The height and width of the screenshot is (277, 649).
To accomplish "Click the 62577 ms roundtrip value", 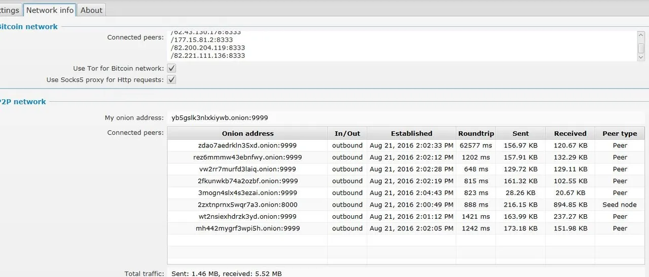I will point(476,145).
